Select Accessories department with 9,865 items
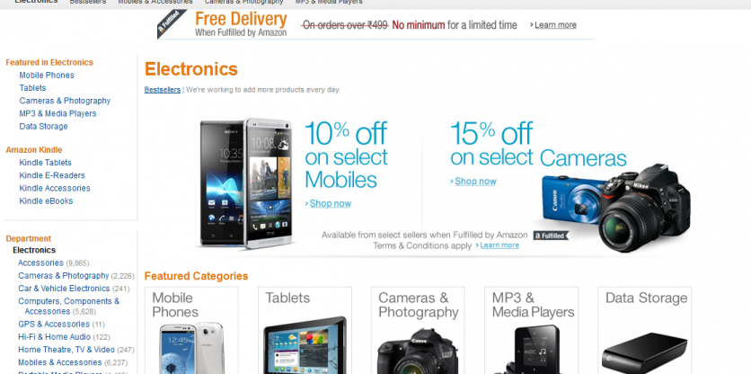The height and width of the screenshot is (374, 751). point(40,263)
